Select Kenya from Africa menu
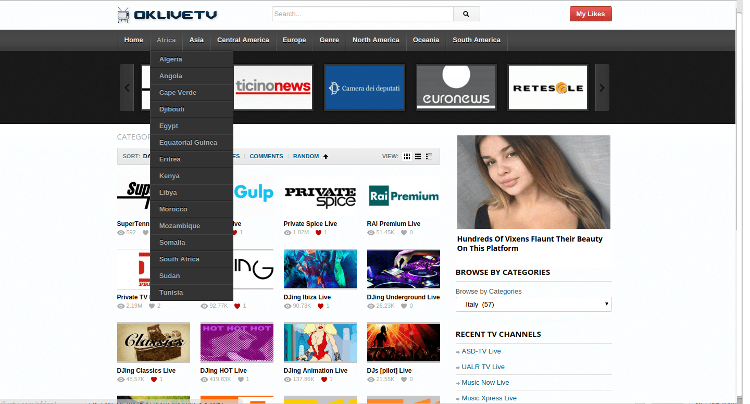 pos(192,176)
